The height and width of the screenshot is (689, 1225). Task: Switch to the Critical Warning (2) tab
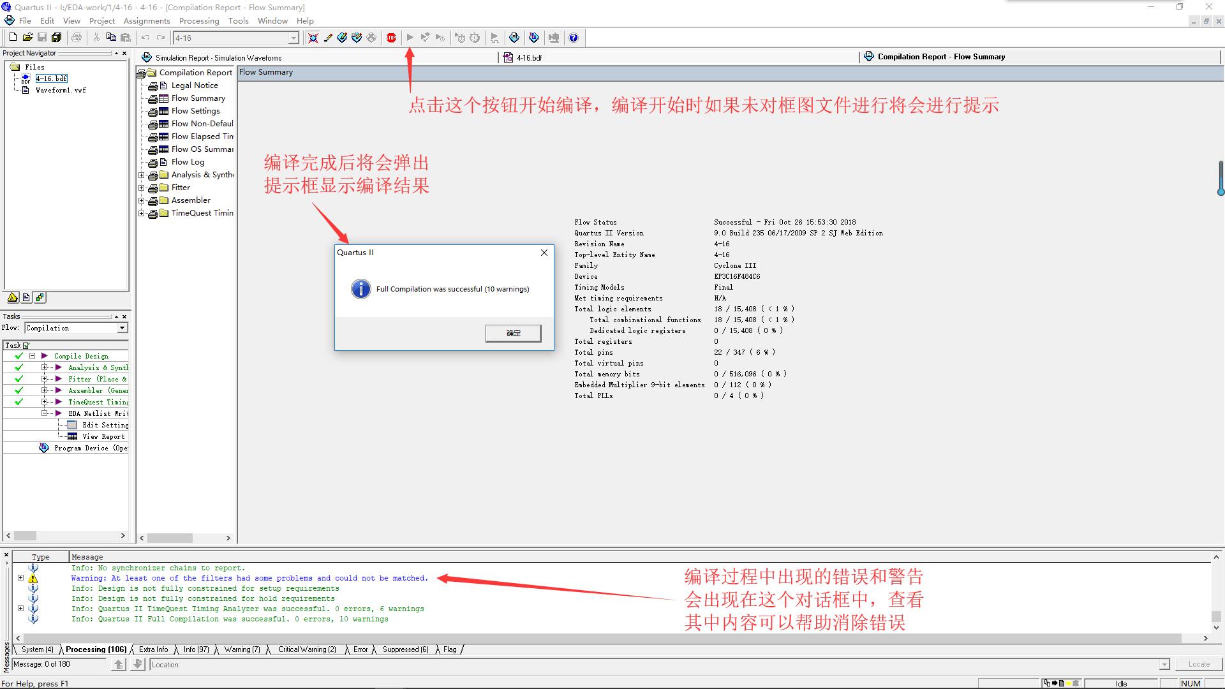point(307,649)
